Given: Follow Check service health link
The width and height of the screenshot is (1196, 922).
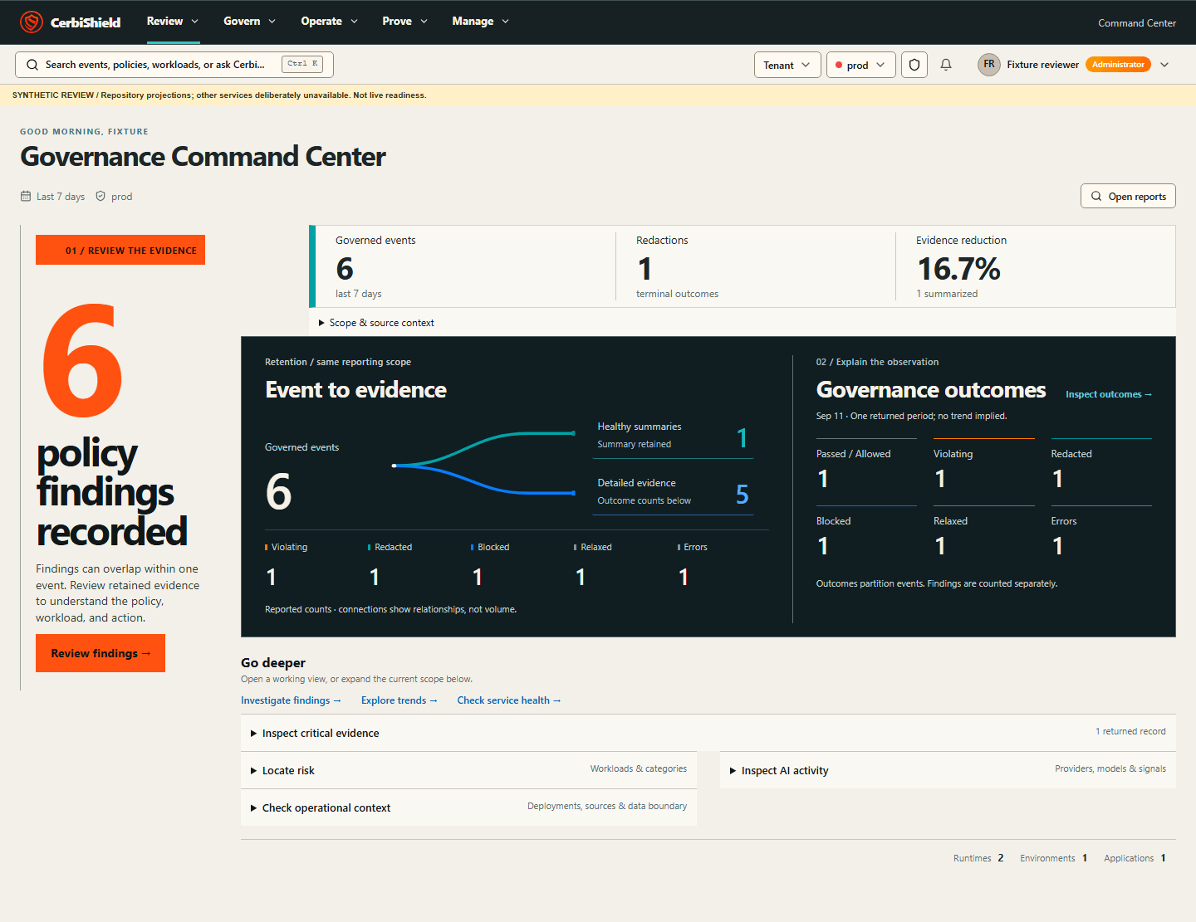Looking at the screenshot, I should pos(509,700).
